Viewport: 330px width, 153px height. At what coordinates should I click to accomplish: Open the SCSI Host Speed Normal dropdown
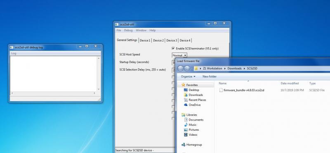(179, 56)
